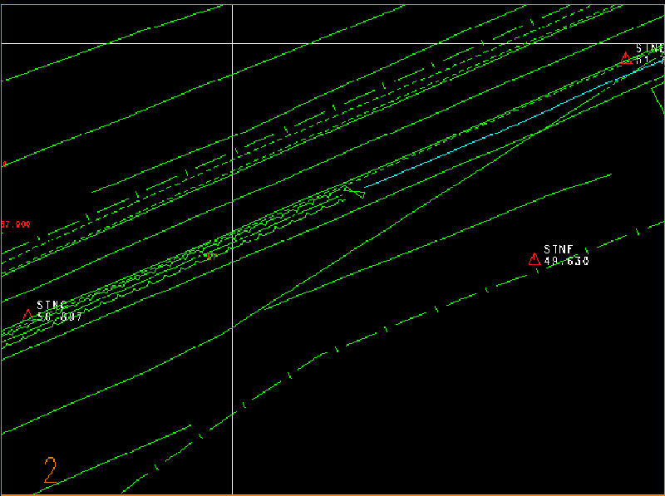Select the green arrowhead symbol at cyan line start
The width and height of the screenshot is (665, 496).
[x=354, y=193]
